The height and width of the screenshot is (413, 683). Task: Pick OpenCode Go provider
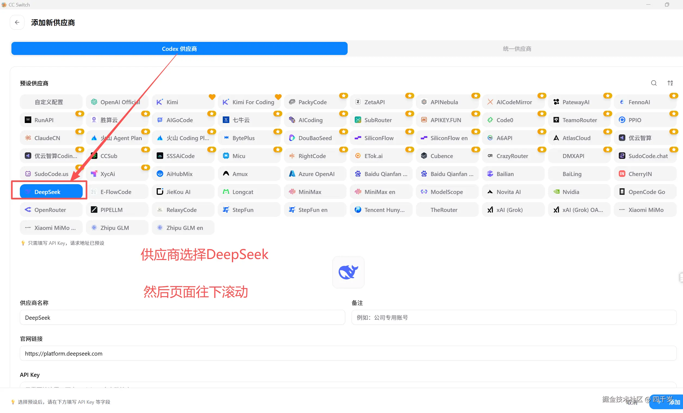(645, 192)
